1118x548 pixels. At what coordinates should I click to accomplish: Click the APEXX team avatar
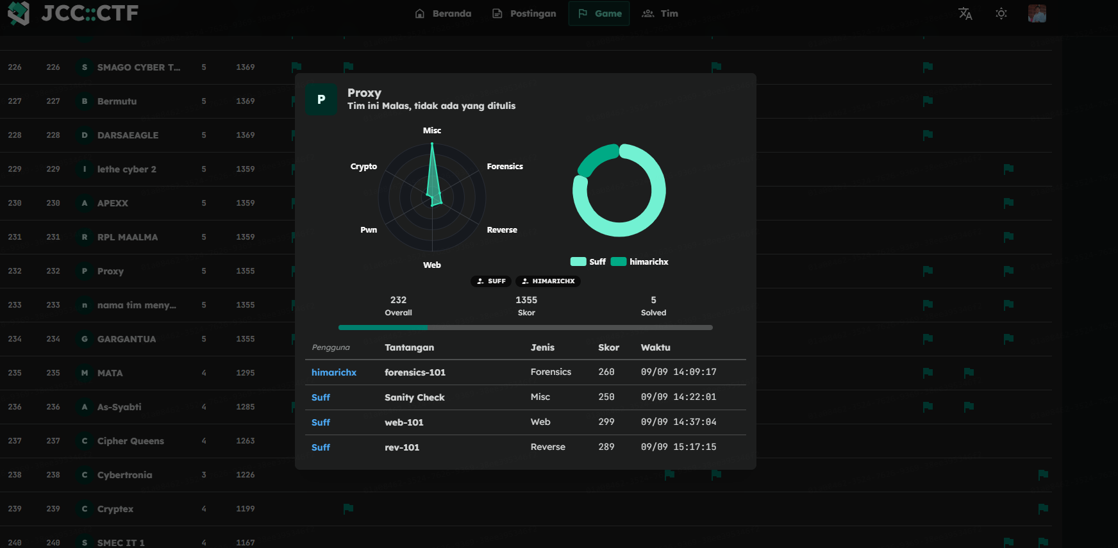[84, 203]
